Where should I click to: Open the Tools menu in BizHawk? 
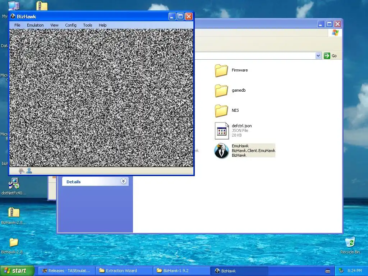pyautogui.click(x=88, y=25)
